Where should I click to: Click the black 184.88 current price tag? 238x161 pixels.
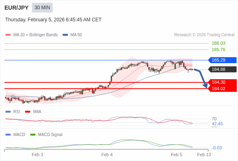tap(223, 69)
